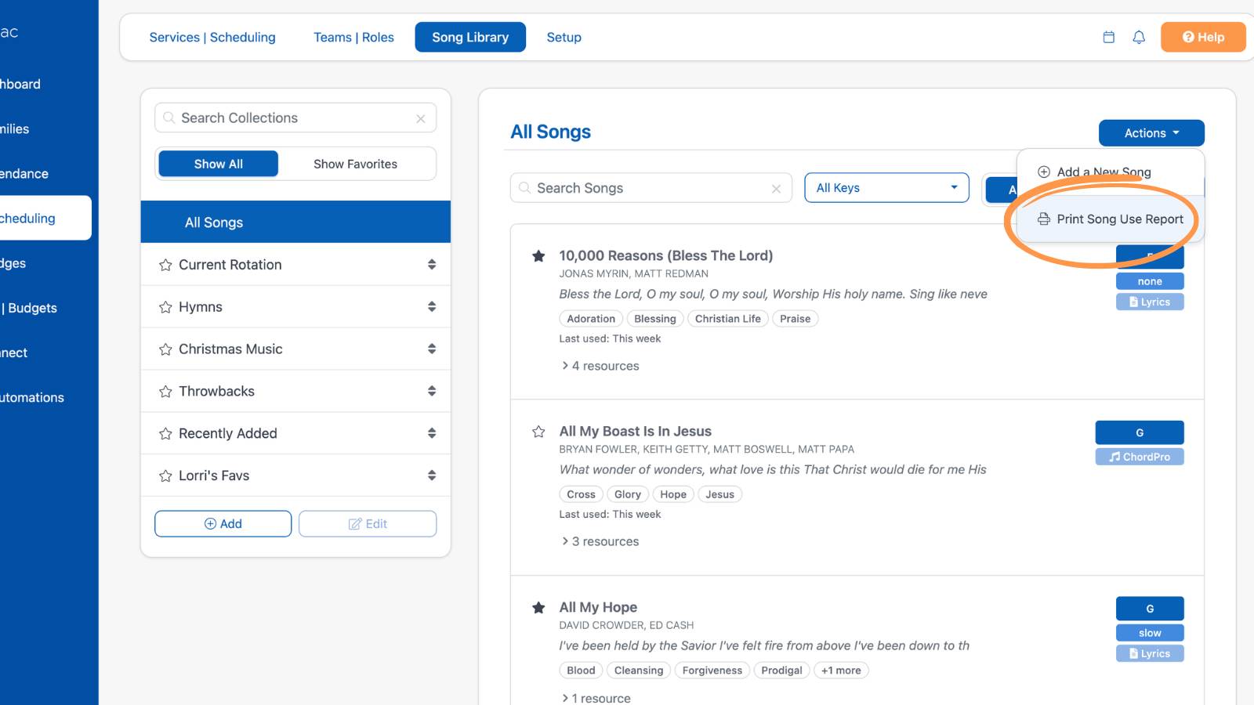Star the Hymns collection
The image size is (1254, 705).
pos(165,307)
